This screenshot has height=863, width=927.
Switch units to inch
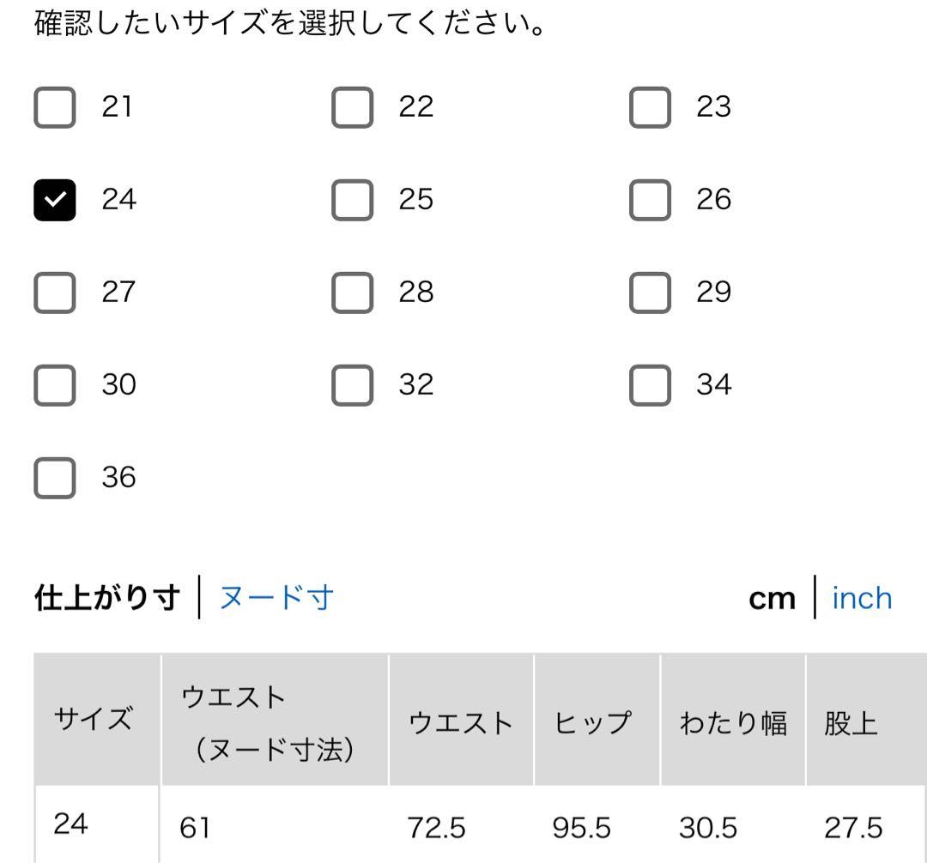pos(862,598)
